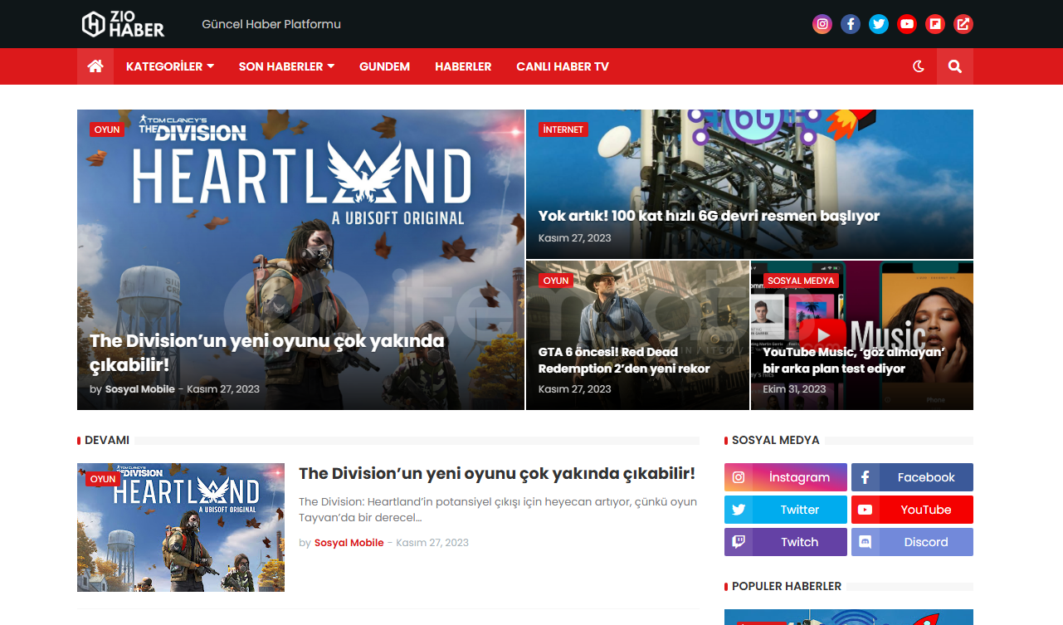Screen dimensions: 1063x625
Task: Click the SOSYAL MEDYA sidebar heading
Action: click(x=776, y=440)
